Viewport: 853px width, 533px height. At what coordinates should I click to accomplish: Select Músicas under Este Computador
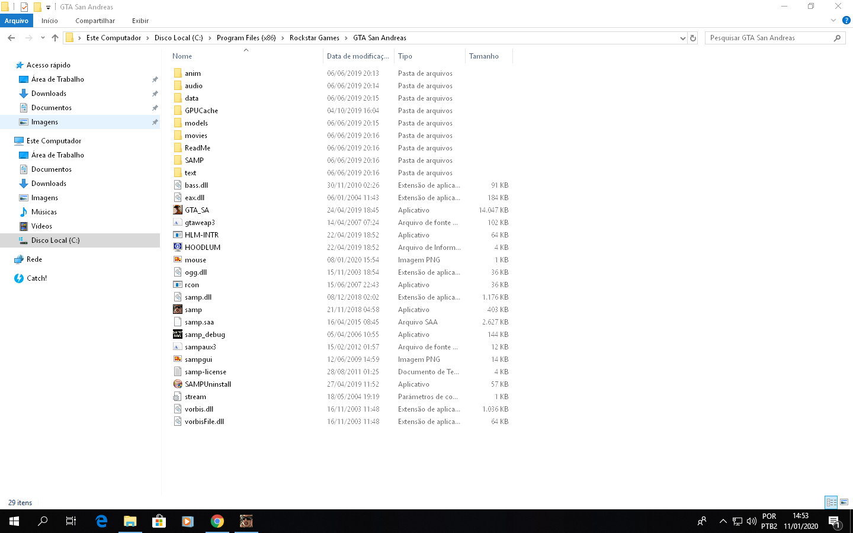point(44,212)
